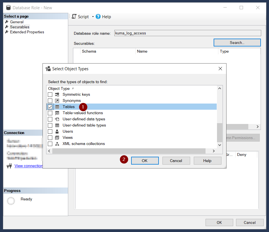The width and height of the screenshot is (269, 232).
Task: Uncheck the Tables checkbox
Action: (x=50, y=107)
